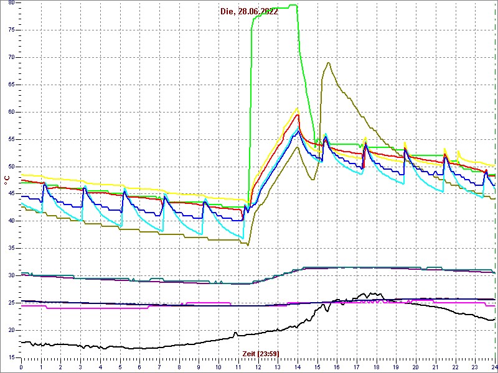Click hour 18 on the time axis
The image size is (498, 373).
click(377, 367)
